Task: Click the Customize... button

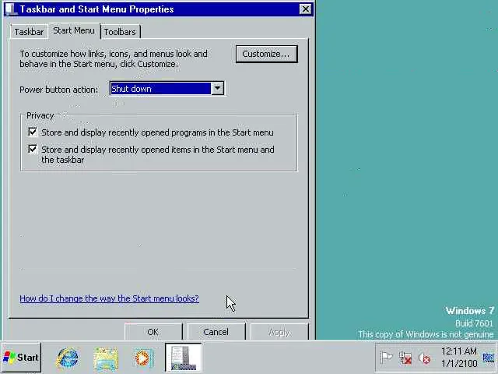Action: (266, 54)
